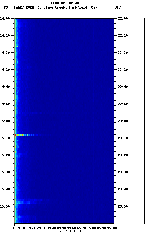Click the "20" Hz frequency axis label

(34, 228)
